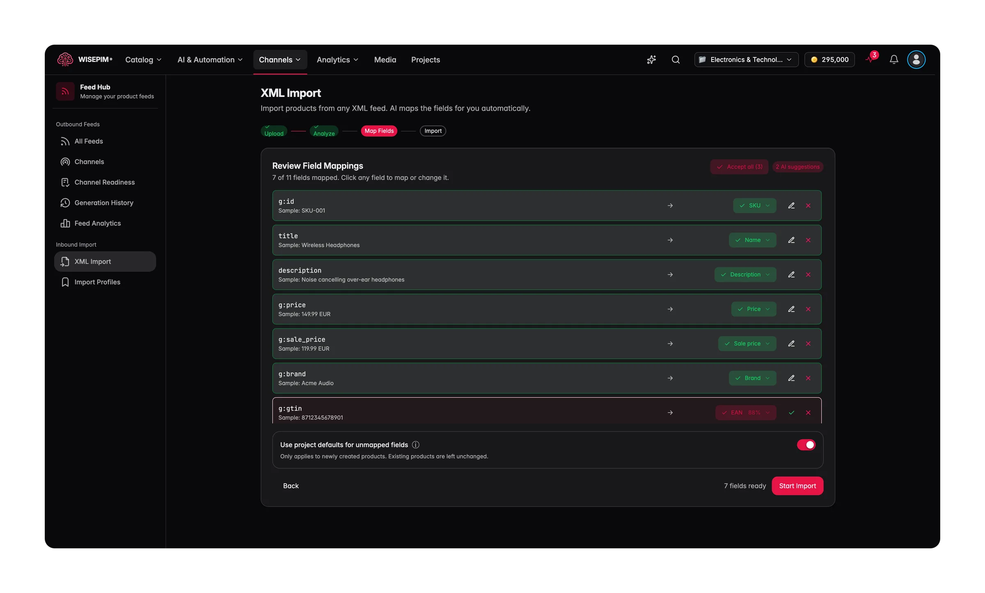Open the AI sparkle assistant icon
Viewport: 985px width, 593px height.
(651, 60)
